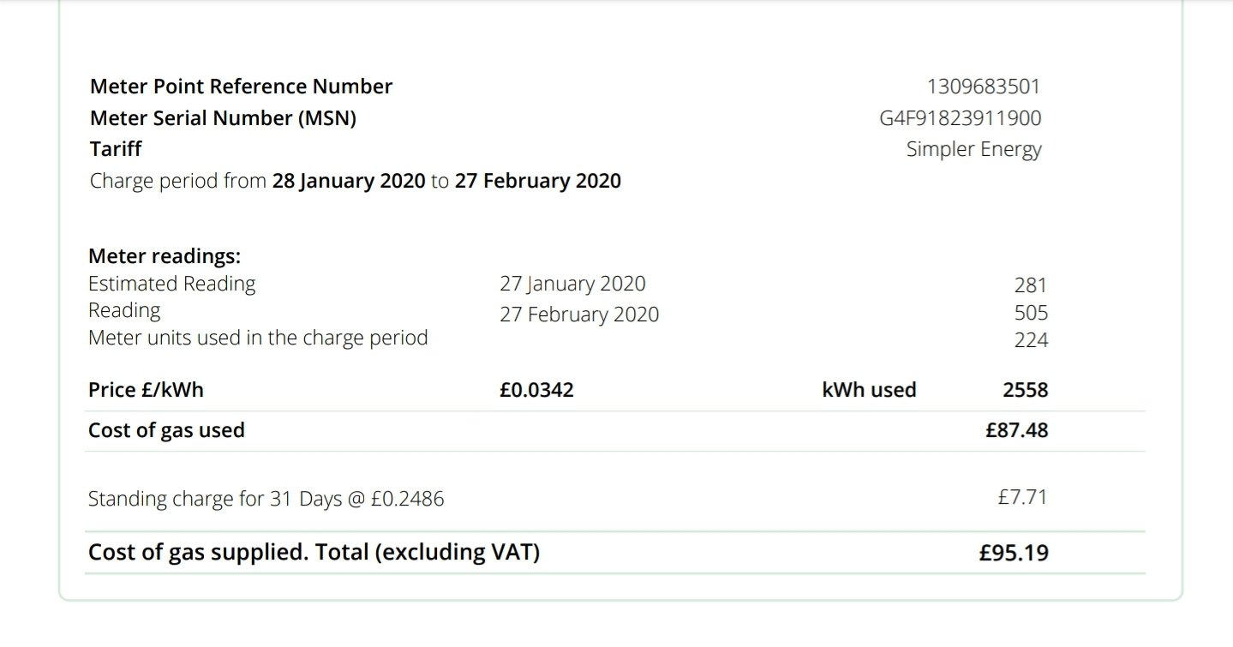This screenshot has width=1233, height=647.
Task: Click the Meter Point Reference Number 1309683501
Action: 984,87
